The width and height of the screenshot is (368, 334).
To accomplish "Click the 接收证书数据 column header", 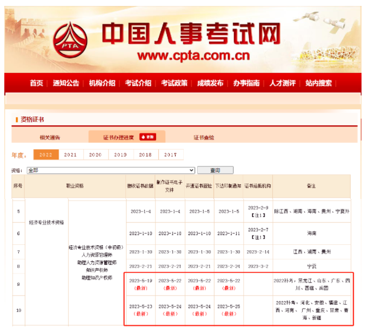I will point(140,186).
